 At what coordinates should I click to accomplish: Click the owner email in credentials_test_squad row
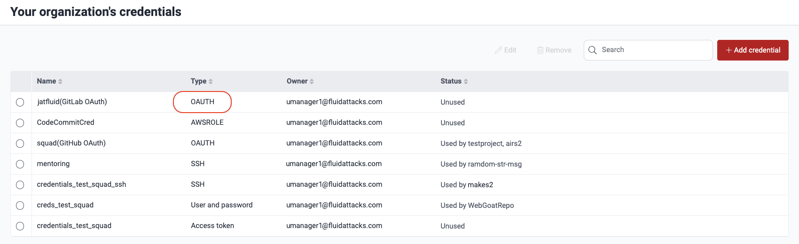(334, 226)
